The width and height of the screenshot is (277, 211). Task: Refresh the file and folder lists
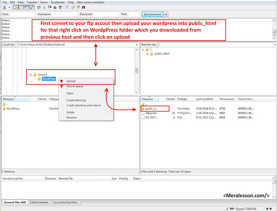click(39, 7)
